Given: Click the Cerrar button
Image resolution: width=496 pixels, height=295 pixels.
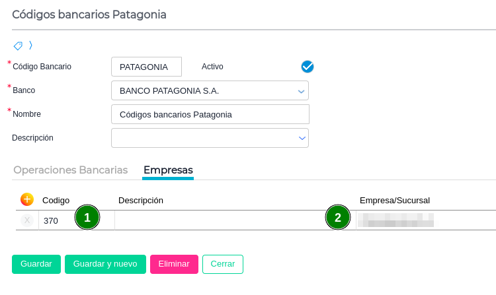Looking at the screenshot, I should (223, 263).
